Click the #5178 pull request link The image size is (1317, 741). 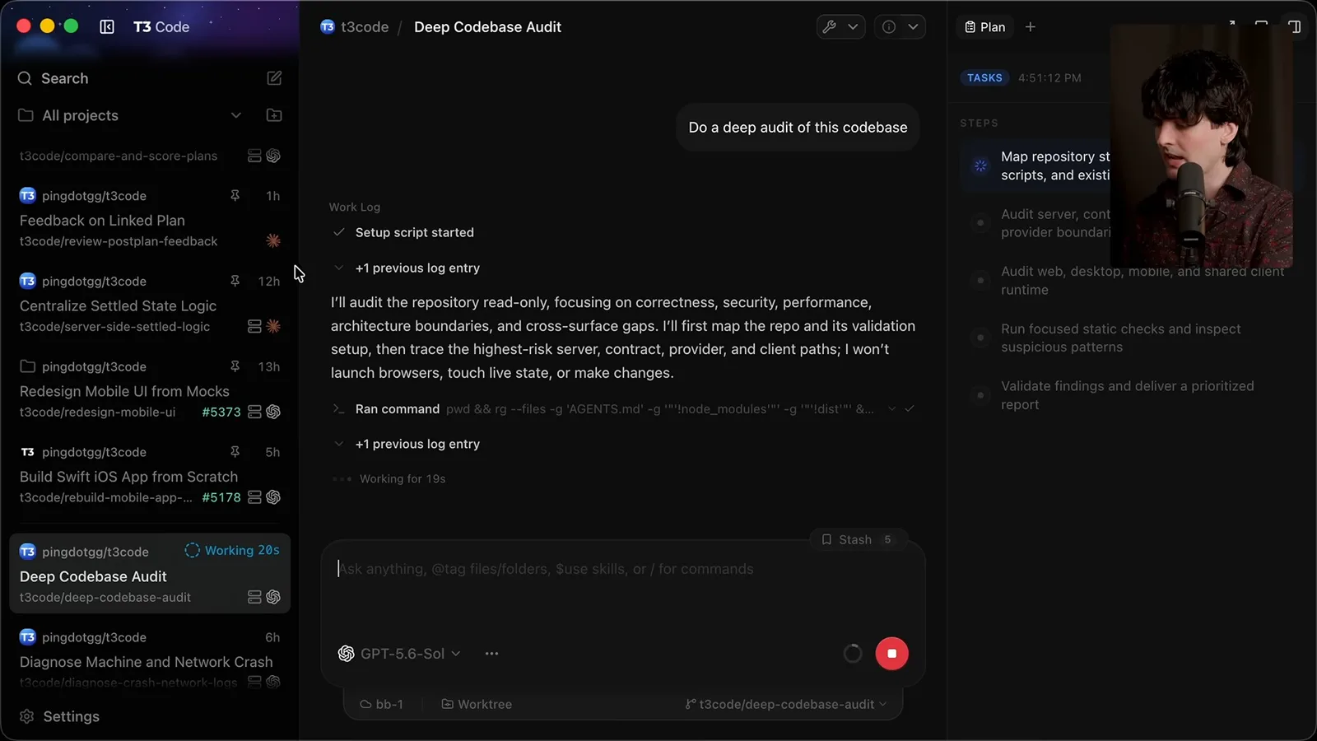(x=221, y=498)
